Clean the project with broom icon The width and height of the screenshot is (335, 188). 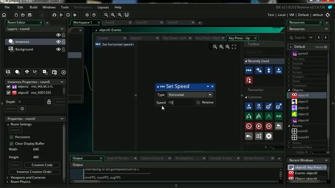75,15
